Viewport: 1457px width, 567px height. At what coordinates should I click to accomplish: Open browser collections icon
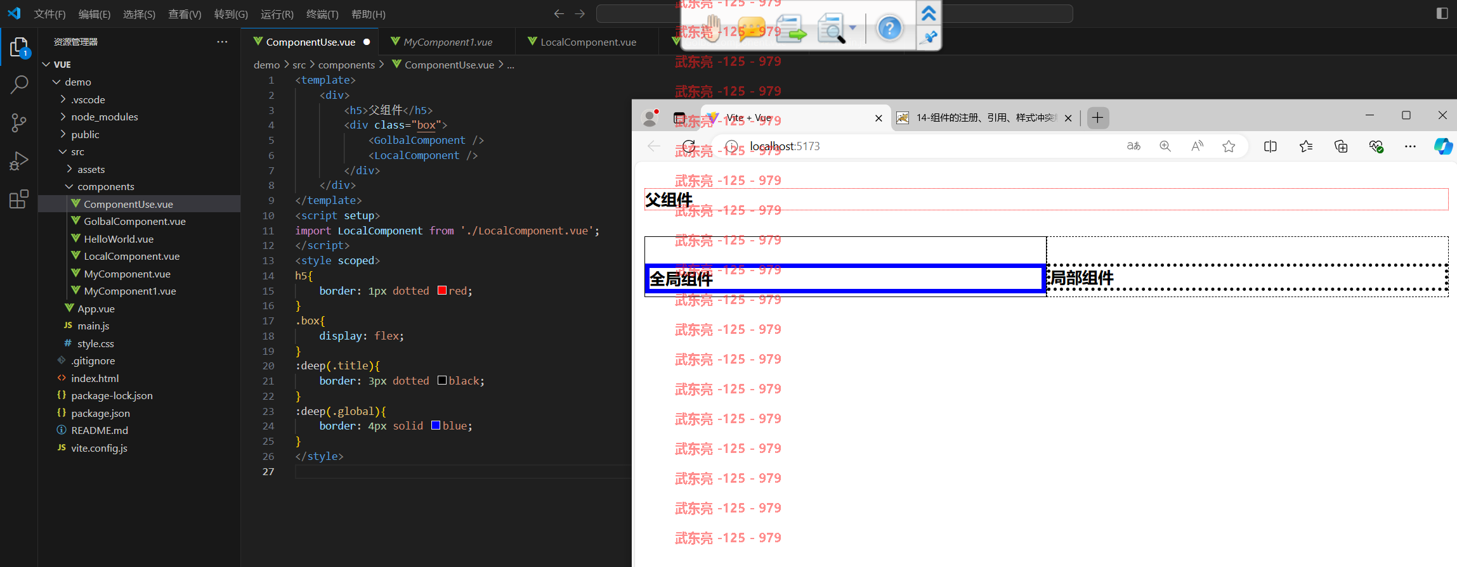(x=1341, y=146)
